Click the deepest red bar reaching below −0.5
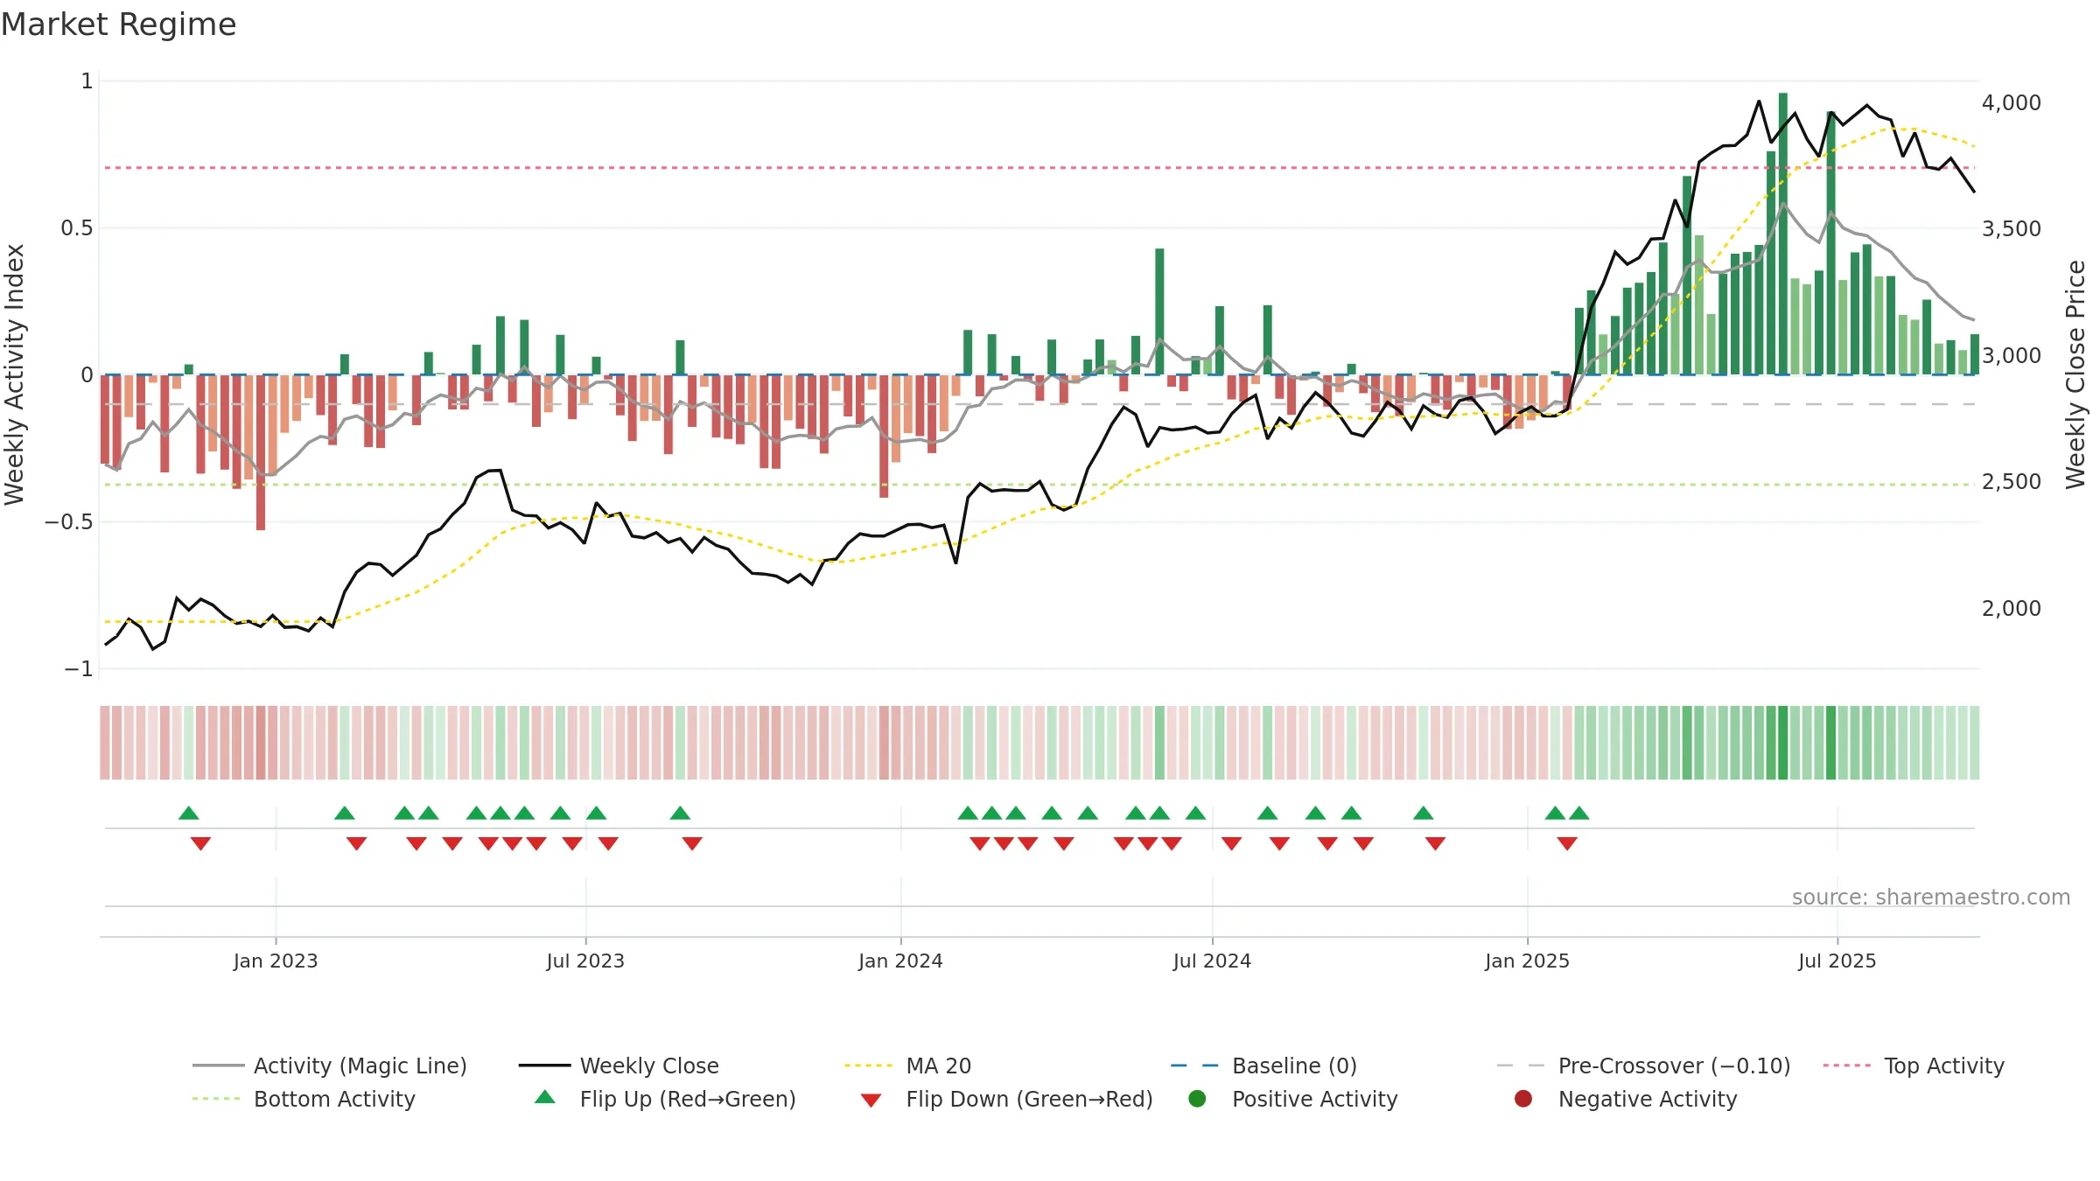This screenshot has width=2100, height=1181. 261,452
